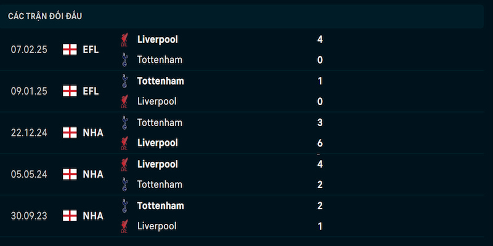This screenshot has height=246, width=493.
Task: Open Liverpool team link in 07.02.25 match
Action: point(158,39)
